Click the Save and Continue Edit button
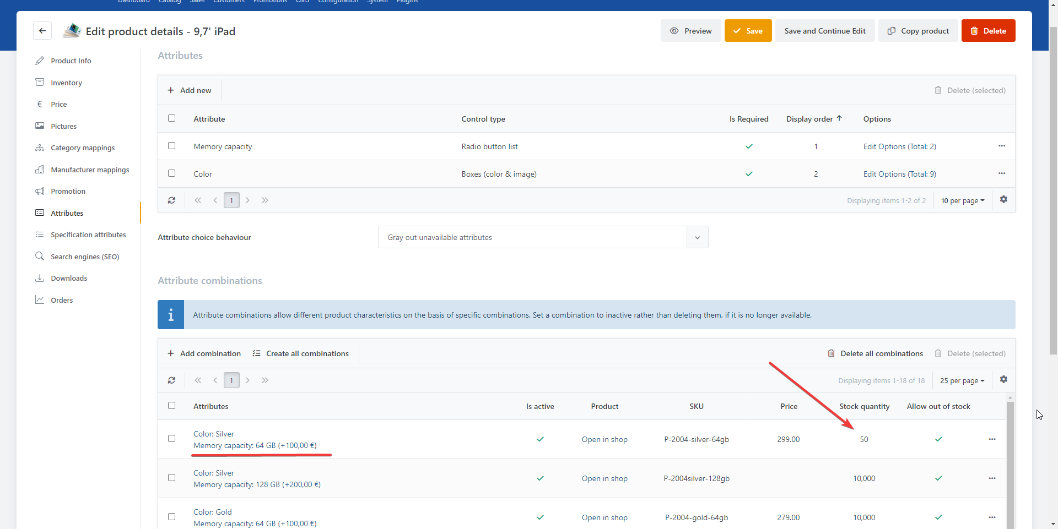Image resolution: width=1058 pixels, height=529 pixels. coord(824,30)
